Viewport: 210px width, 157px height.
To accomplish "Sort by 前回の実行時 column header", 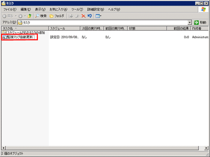I will click(x=115, y=28).
